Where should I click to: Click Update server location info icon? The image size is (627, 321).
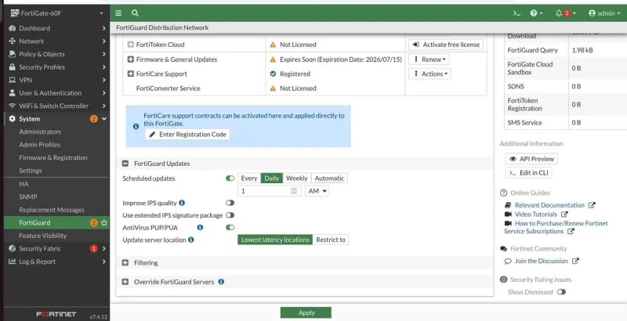pyautogui.click(x=191, y=240)
